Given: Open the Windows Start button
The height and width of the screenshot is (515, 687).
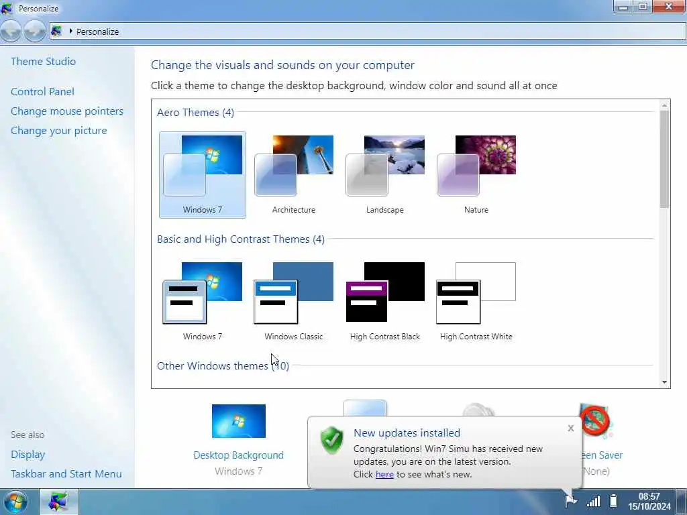Looking at the screenshot, I should pyautogui.click(x=15, y=502).
